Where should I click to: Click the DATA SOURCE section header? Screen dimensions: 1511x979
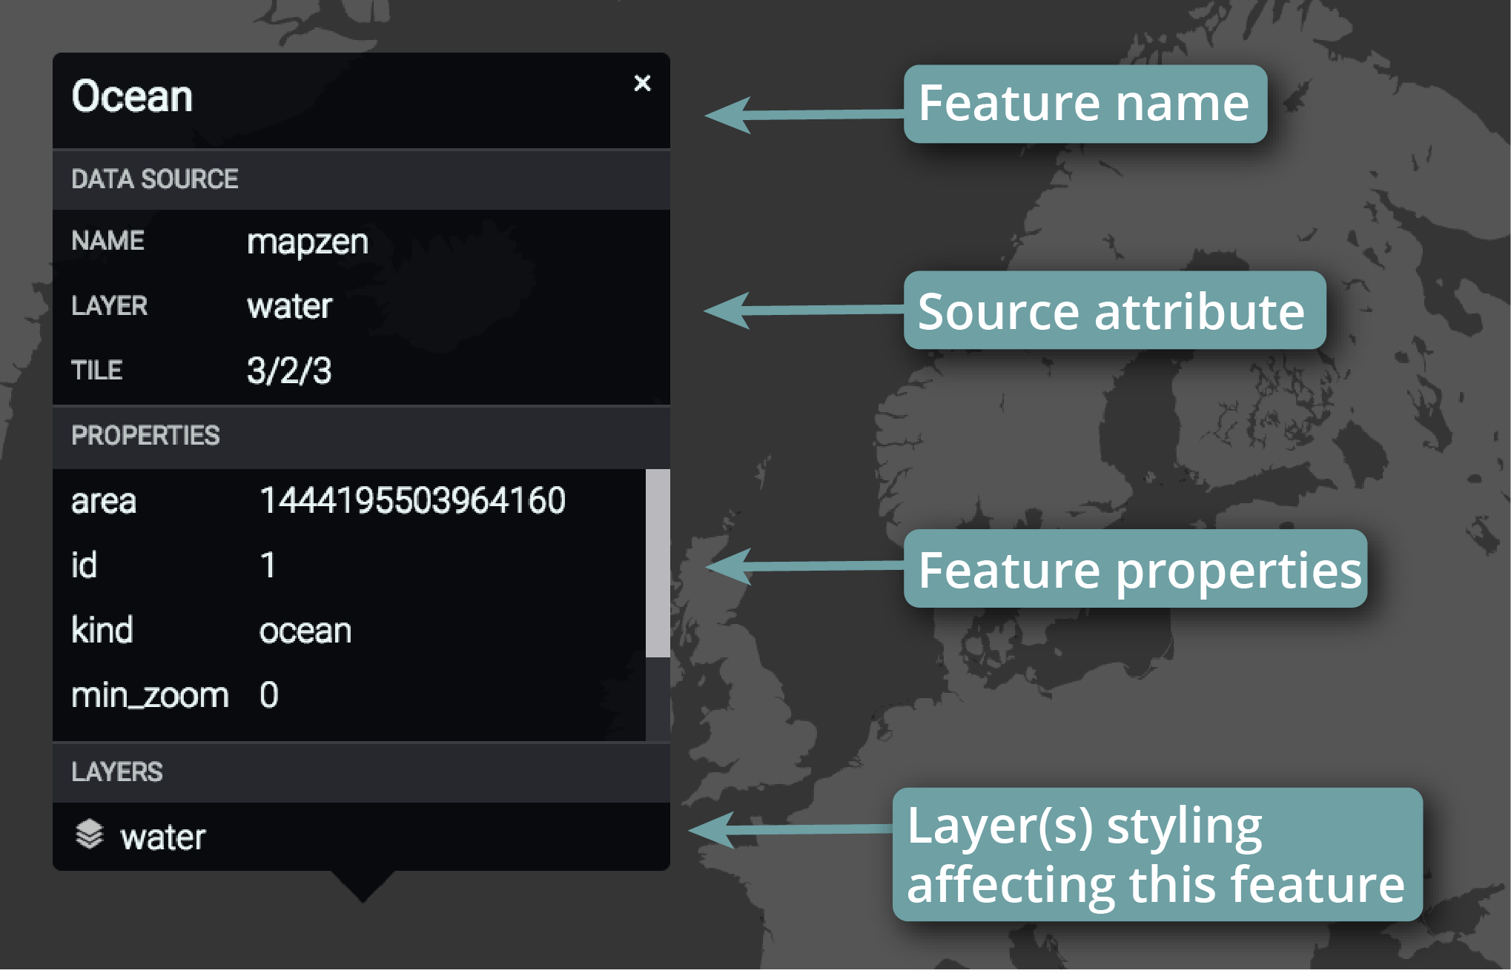(x=361, y=179)
